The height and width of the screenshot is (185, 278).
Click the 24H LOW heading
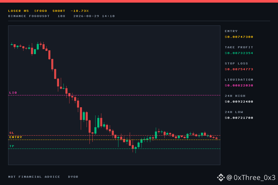point(234,112)
